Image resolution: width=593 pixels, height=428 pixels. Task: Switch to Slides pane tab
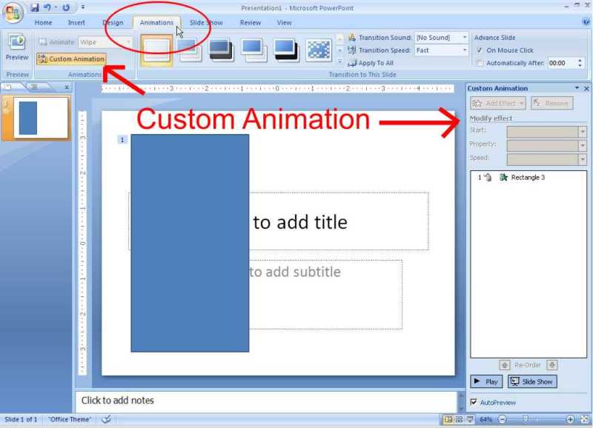click(x=9, y=87)
